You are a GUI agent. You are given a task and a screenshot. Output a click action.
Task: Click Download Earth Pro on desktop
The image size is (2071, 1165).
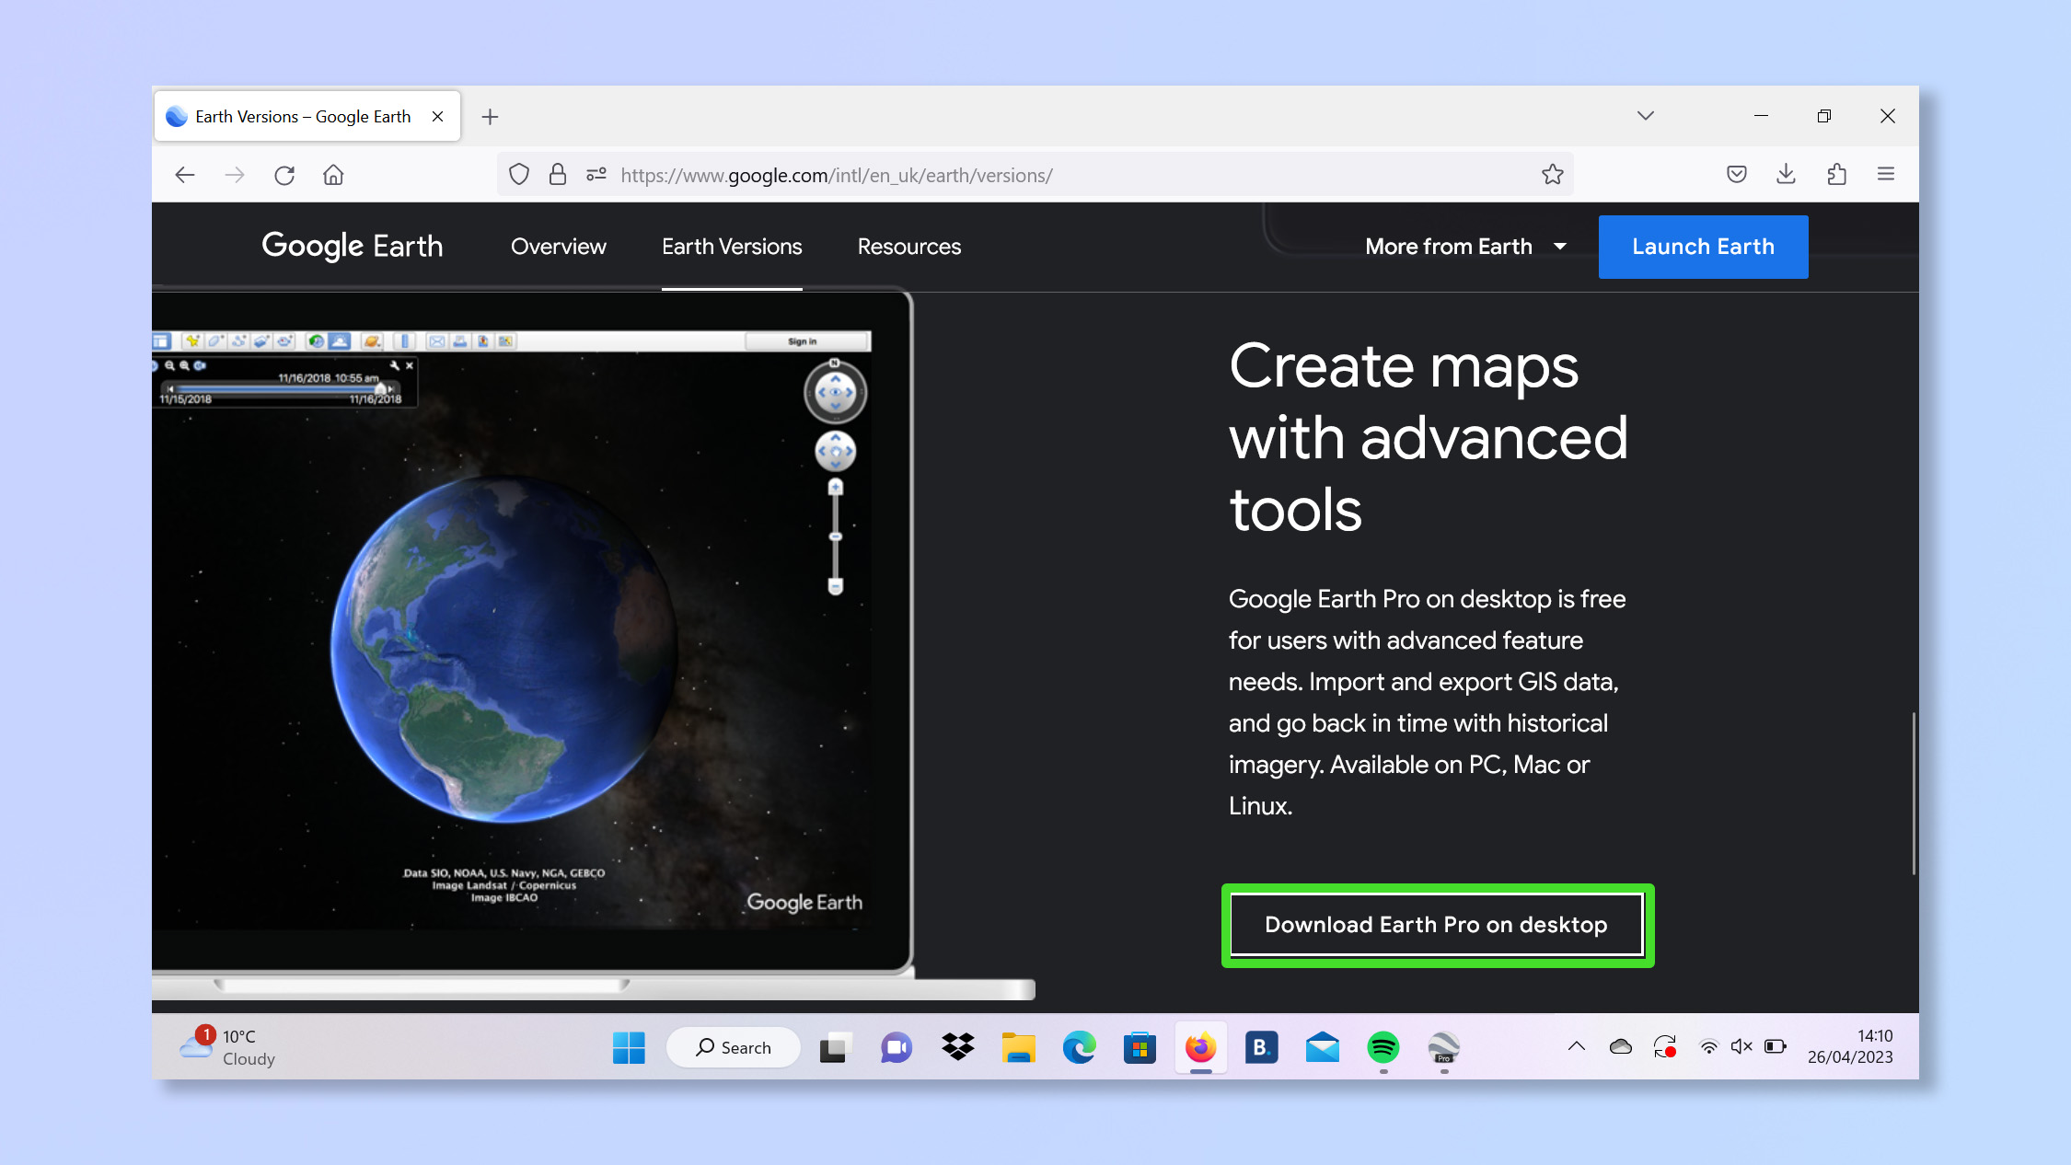click(1435, 925)
